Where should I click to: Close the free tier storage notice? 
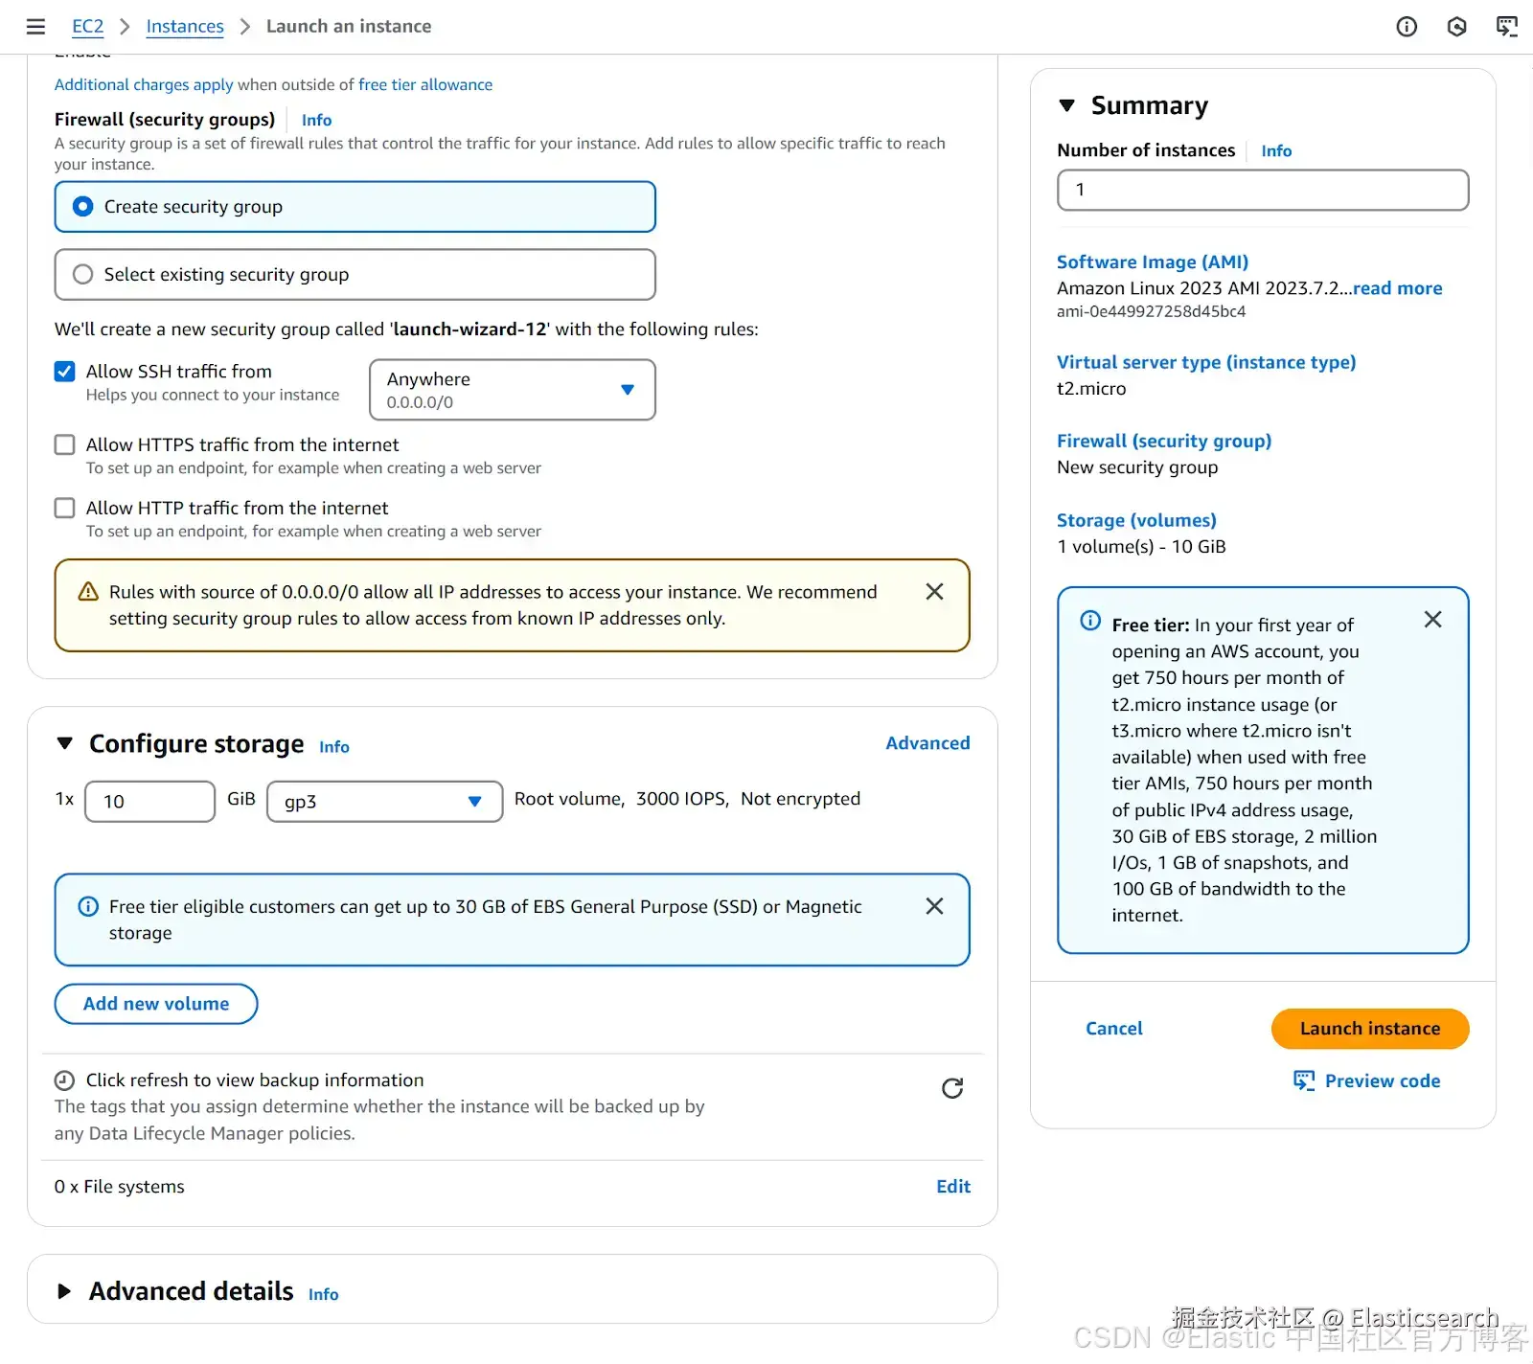(x=935, y=906)
